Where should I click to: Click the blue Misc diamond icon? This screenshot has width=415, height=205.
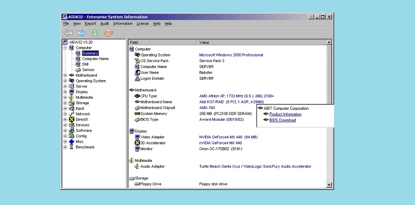click(x=72, y=141)
